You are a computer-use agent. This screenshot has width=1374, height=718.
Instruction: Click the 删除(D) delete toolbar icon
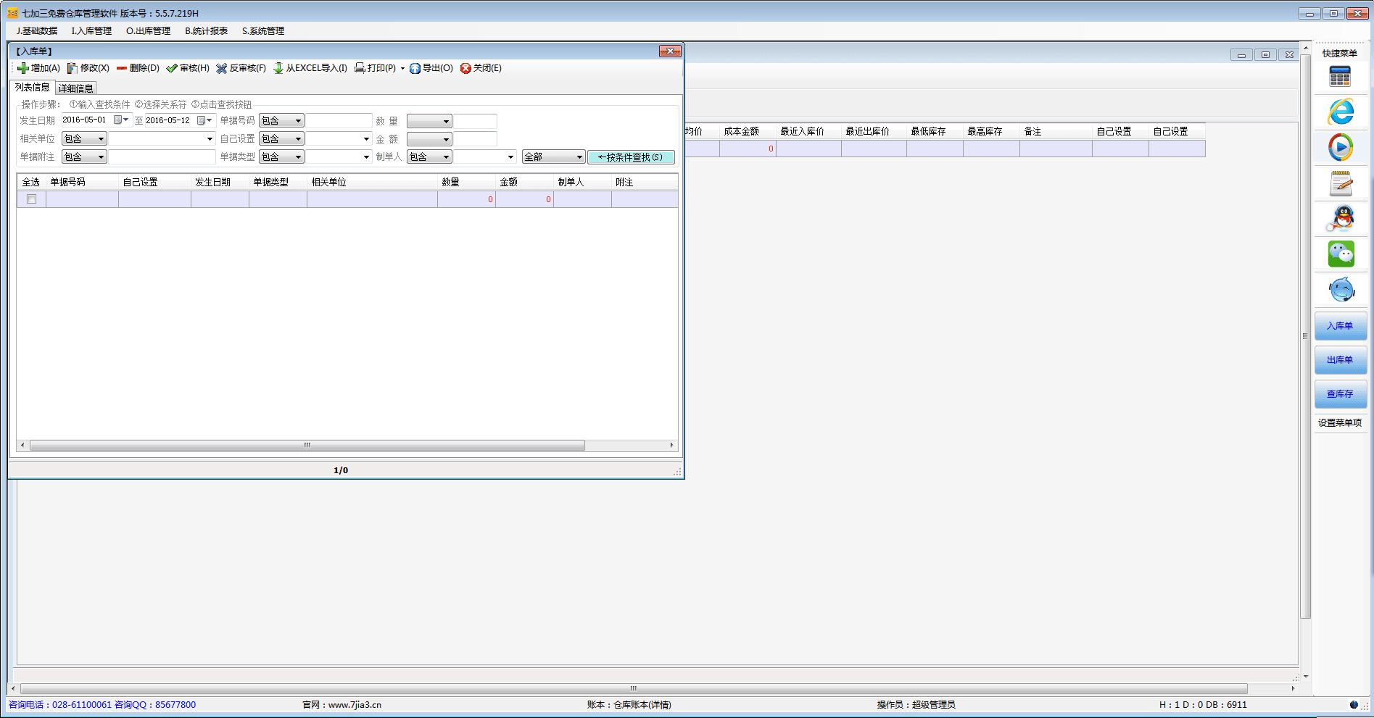point(122,68)
